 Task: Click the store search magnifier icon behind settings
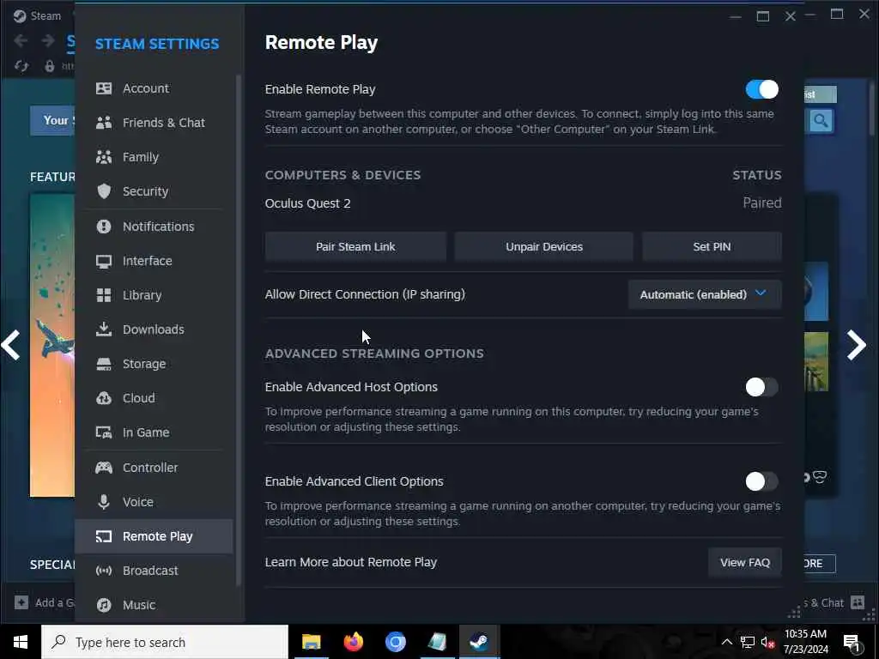821,120
